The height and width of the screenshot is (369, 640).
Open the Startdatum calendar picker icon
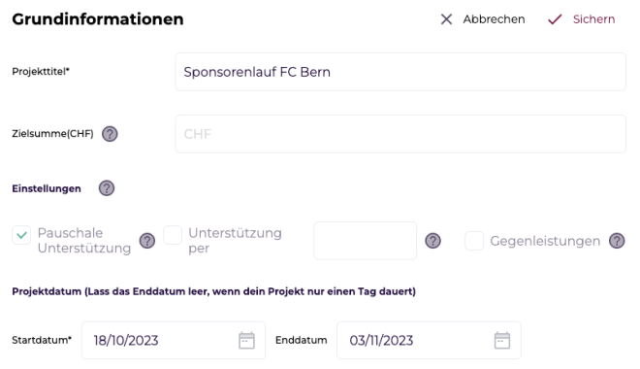[246, 341]
